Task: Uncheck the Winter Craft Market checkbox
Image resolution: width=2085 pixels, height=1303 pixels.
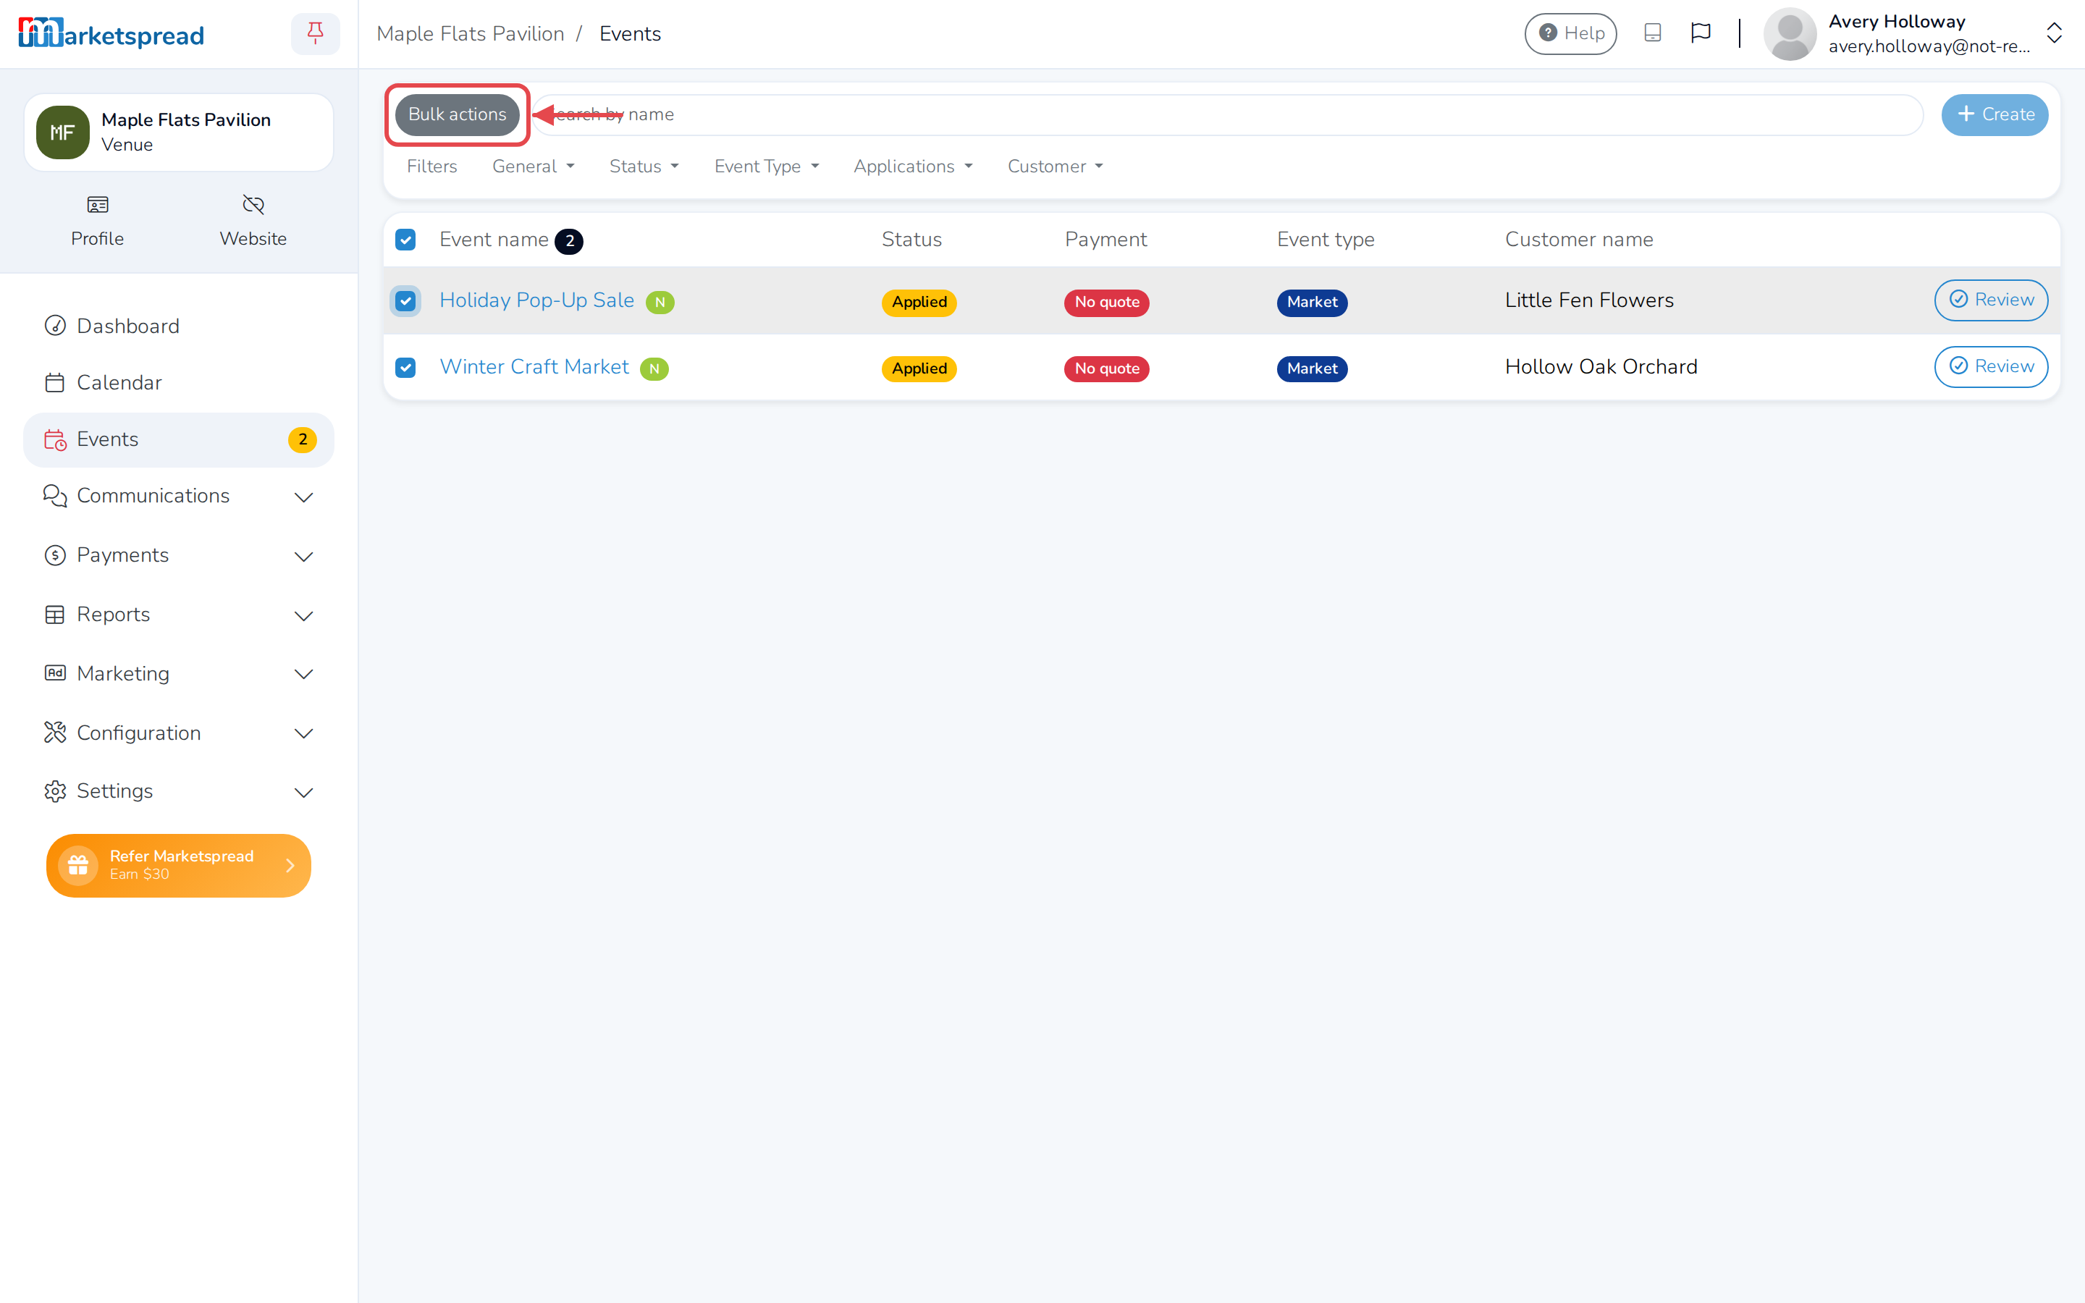Action: (x=405, y=368)
